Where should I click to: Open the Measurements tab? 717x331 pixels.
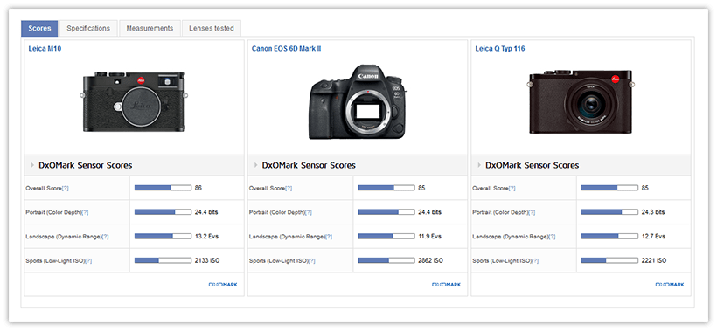(x=150, y=28)
